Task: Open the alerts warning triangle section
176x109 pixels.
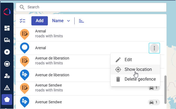Action: (x=7, y=88)
